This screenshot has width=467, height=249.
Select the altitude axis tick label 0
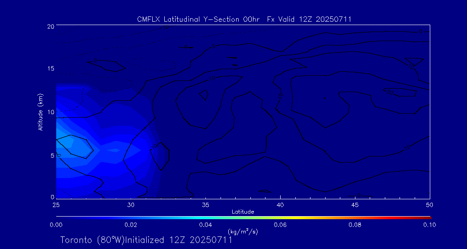coord(52,197)
